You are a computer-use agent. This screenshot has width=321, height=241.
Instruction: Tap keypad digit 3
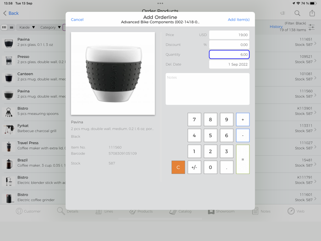point(227,151)
